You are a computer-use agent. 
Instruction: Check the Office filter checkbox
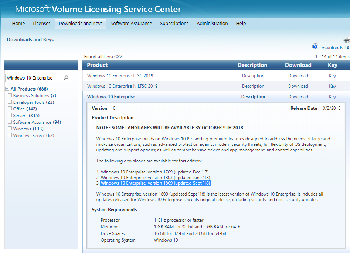click(x=10, y=109)
